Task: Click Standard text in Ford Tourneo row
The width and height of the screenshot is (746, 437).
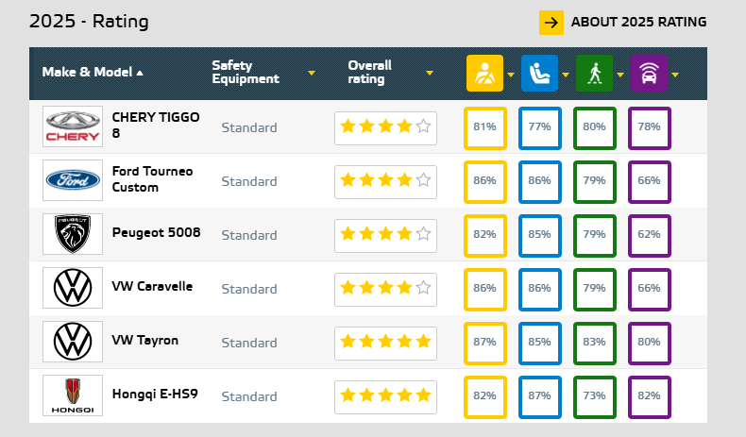Action: (249, 181)
